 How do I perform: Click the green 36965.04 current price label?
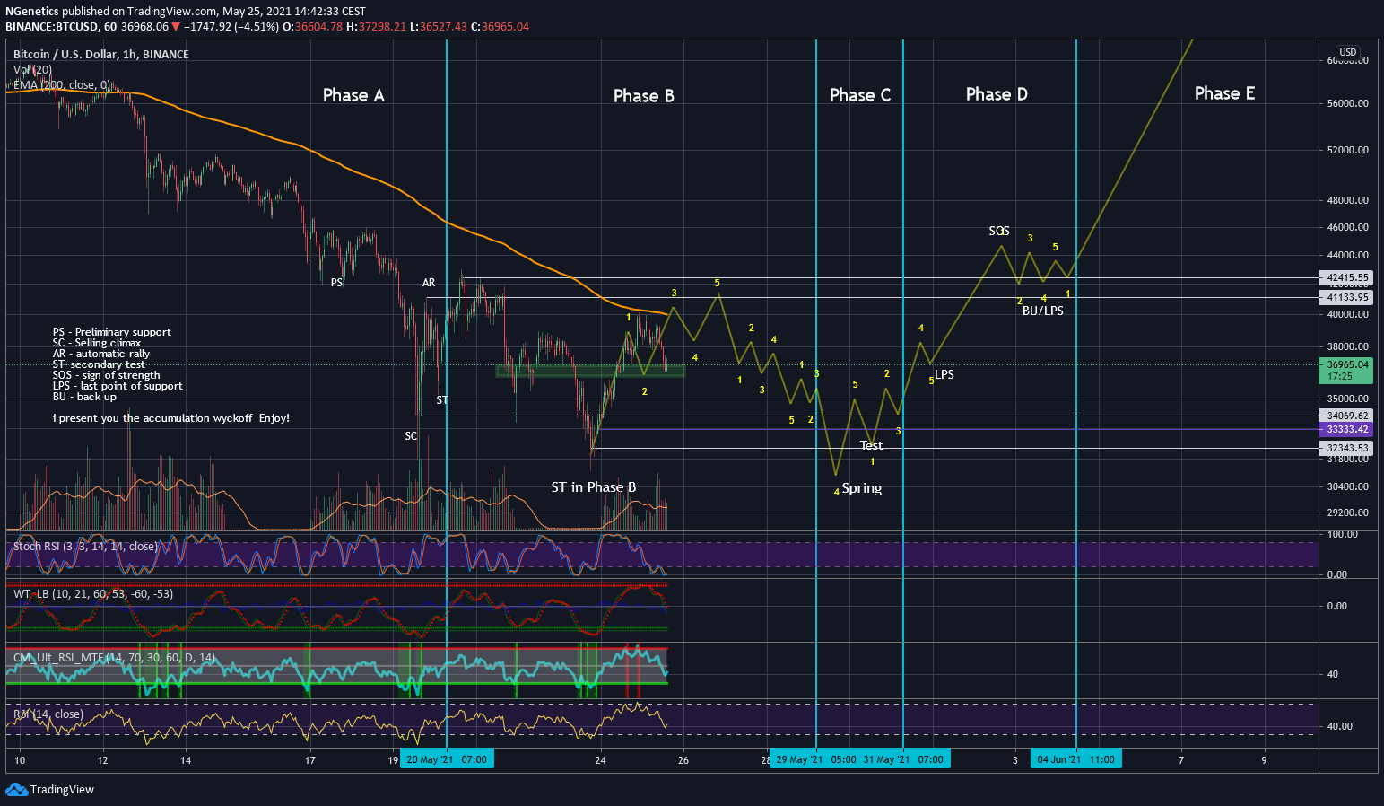coord(1348,370)
